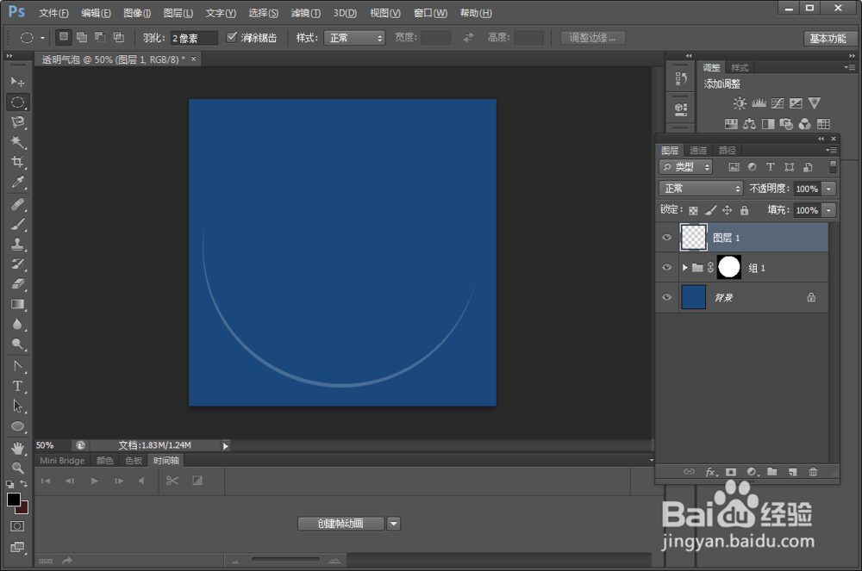
Task: Toggle lock transparent pixels
Action: coord(693,210)
